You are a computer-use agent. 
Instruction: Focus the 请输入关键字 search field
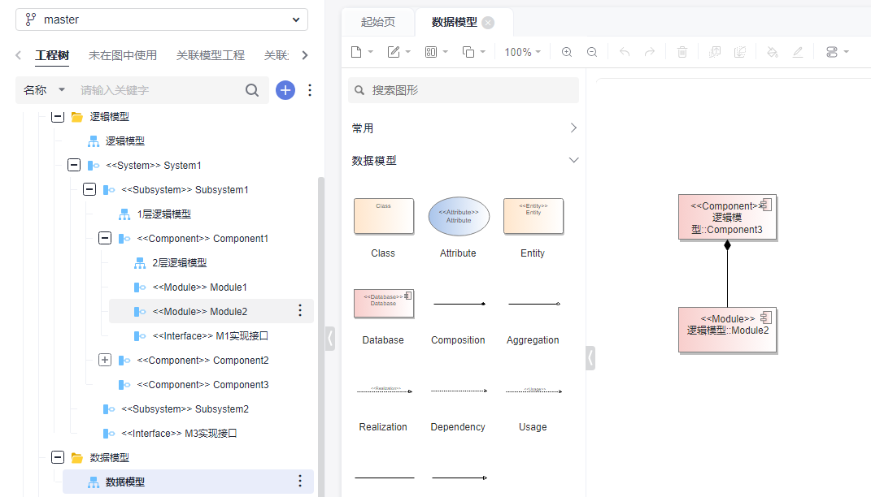click(159, 90)
